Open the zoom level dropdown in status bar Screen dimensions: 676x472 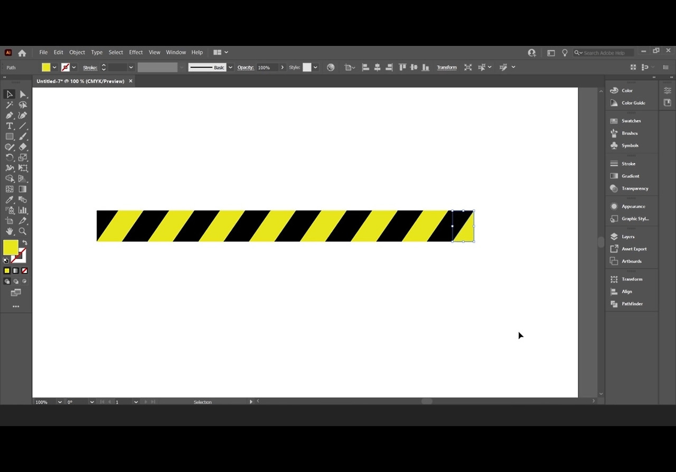click(x=60, y=402)
